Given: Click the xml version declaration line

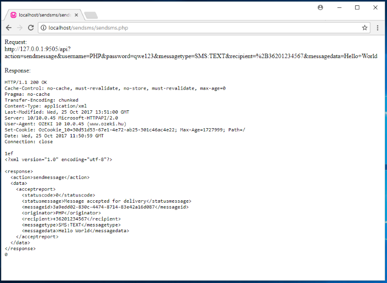Looking at the screenshot, I should (58, 159).
